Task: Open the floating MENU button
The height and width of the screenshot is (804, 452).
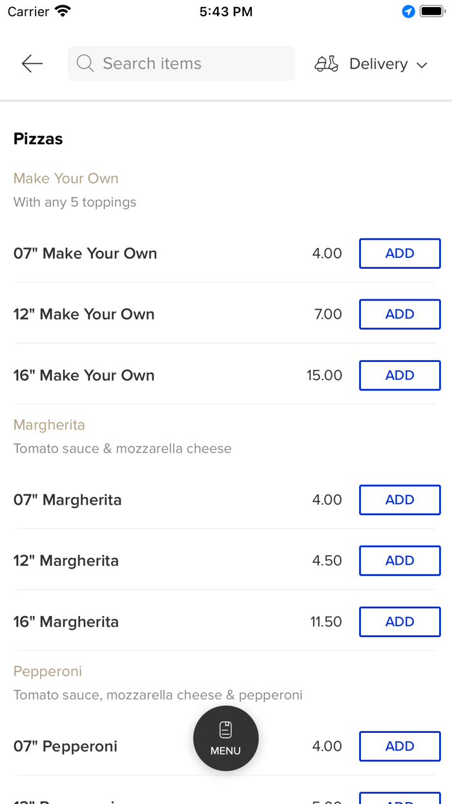Action: click(x=226, y=738)
